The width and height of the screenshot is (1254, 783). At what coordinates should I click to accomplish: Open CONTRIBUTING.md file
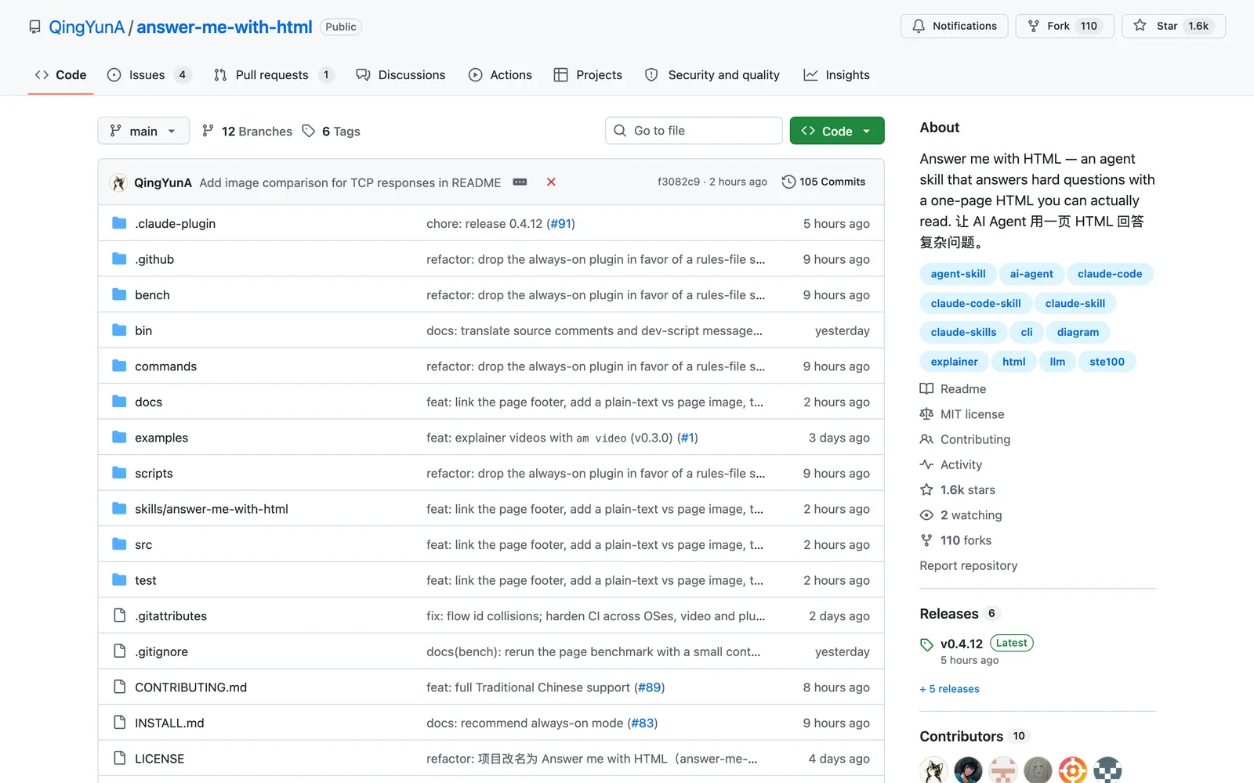[x=190, y=687]
